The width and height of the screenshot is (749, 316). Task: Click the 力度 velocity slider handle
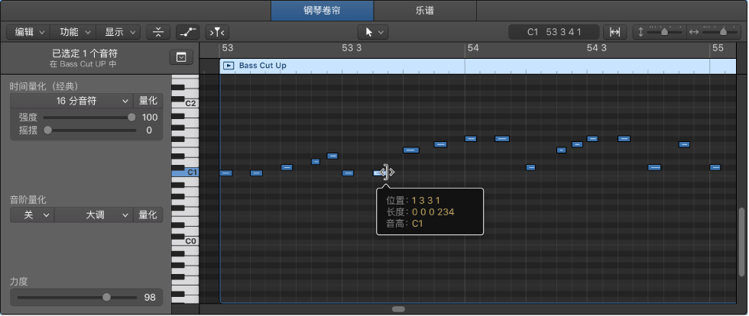click(x=106, y=298)
